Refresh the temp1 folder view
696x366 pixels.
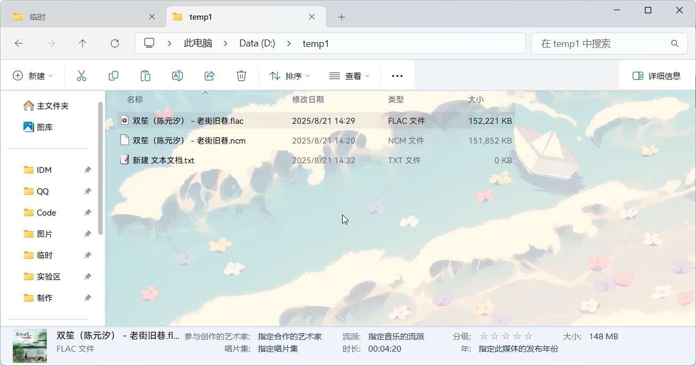(115, 44)
